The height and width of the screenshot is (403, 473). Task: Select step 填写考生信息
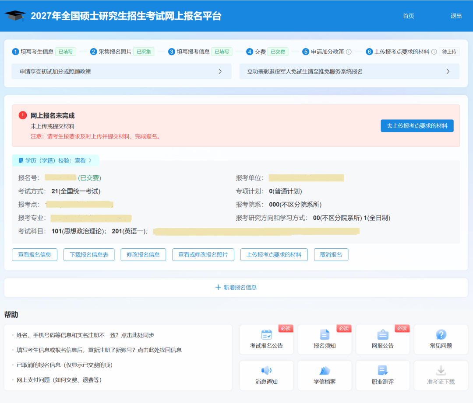[x=37, y=52]
